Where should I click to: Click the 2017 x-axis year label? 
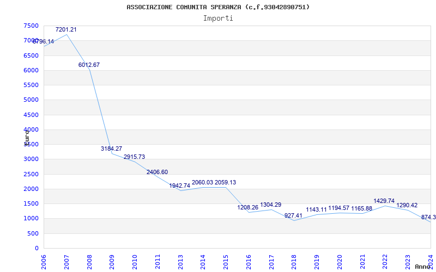(x=271, y=262)
